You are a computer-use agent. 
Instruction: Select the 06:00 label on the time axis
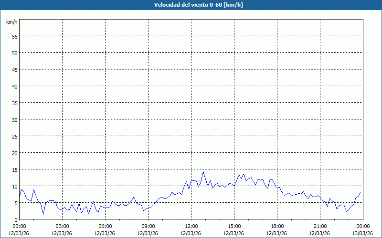click(x=105, y=226)
